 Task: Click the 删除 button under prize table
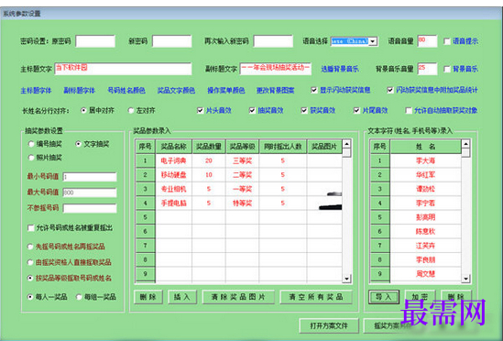click(148, 297)
